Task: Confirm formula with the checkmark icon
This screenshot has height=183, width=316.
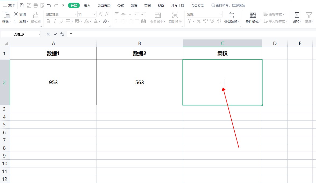Action: (55, 34)
